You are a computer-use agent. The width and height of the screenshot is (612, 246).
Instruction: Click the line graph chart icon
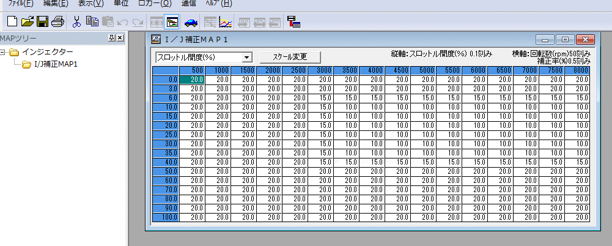pos(226,22)
